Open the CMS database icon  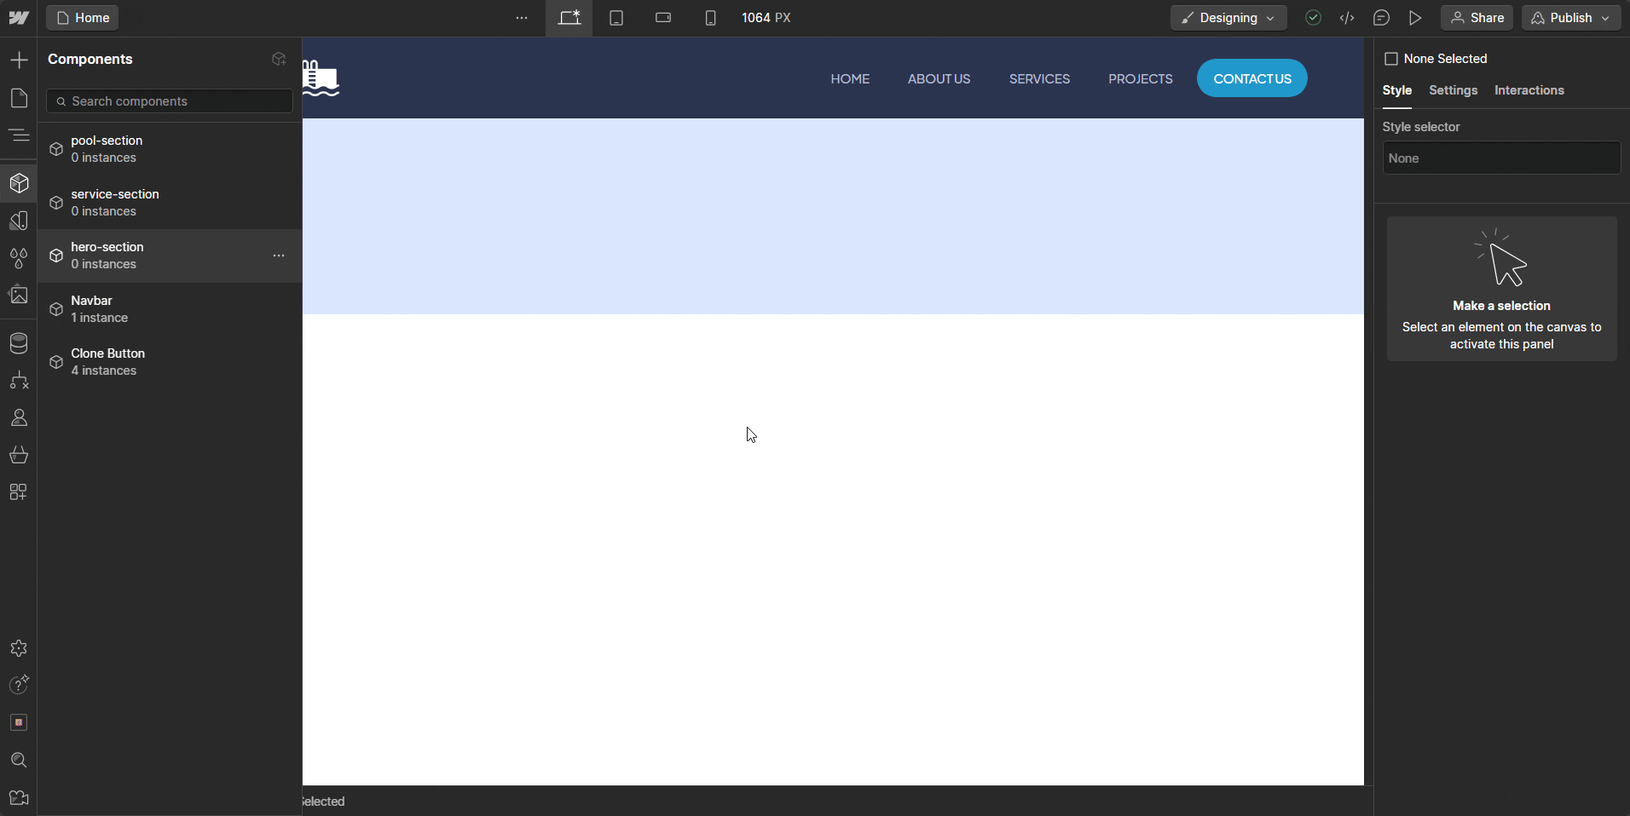19,343
